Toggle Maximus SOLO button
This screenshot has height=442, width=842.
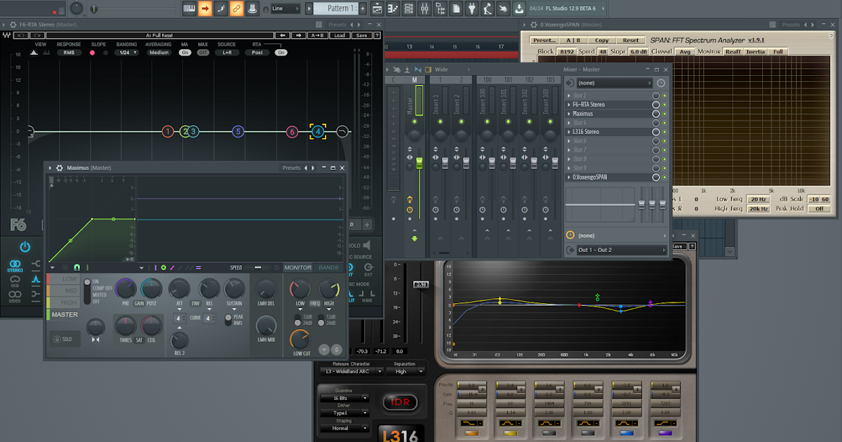click(64, 338)
